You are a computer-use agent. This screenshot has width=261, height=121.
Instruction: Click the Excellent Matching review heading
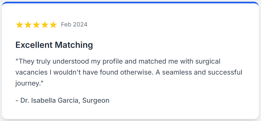[54, 45]
